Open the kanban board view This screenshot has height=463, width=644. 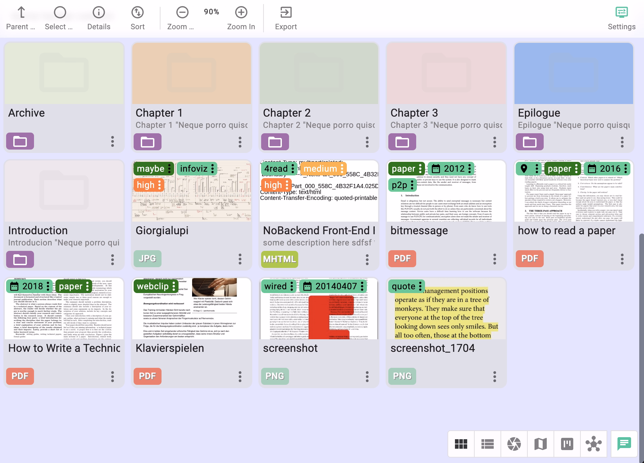[567, 444]
